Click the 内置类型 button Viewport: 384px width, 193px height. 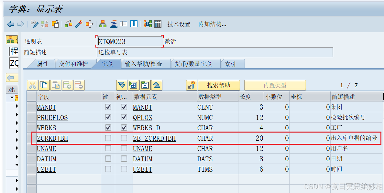pos(275,85)
